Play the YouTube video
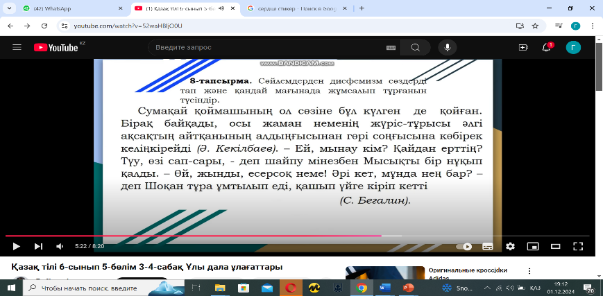This screenshot has height=296, width=603. point(16,246)
